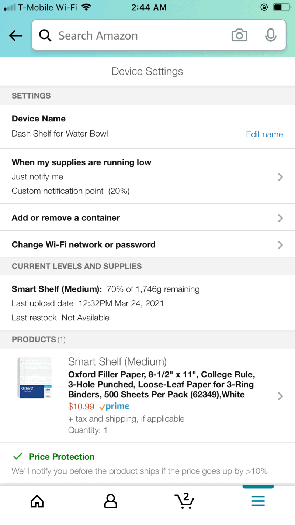Viewport: 295px width, 525px height.
Task: Tap the Price Protection checkmark
Action: tap(18, 457)
